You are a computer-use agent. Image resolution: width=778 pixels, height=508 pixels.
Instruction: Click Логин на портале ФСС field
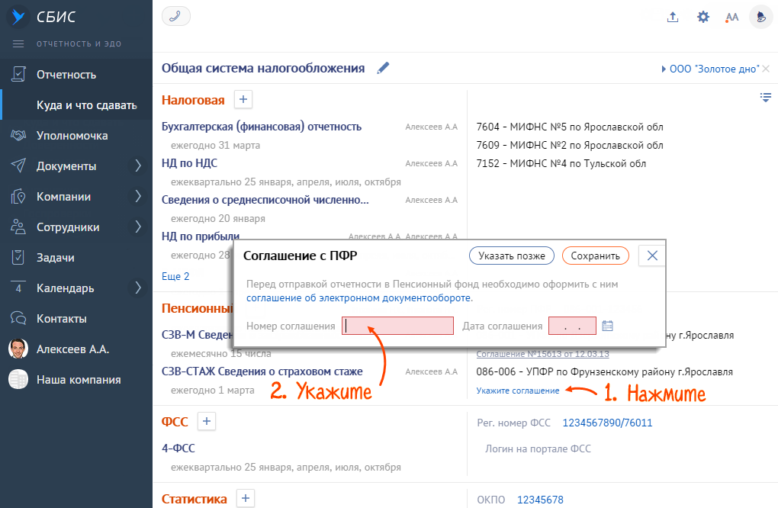pyautogui.click(x=538, y=449)
